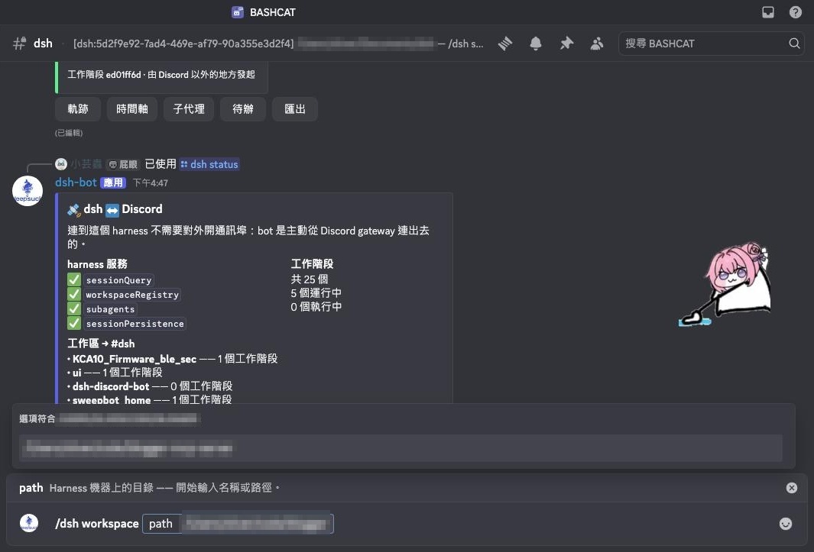Toggle the member list icon
The image size is (814, 552).
[x=597, y=44]
